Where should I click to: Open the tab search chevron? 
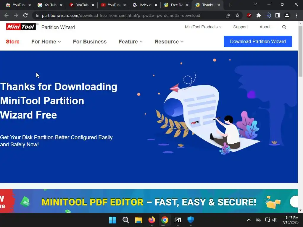(x=255, y=4)
